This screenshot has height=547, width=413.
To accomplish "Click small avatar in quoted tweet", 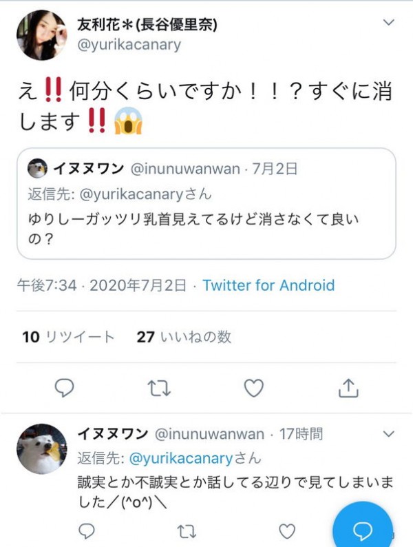I will (37, 168).
